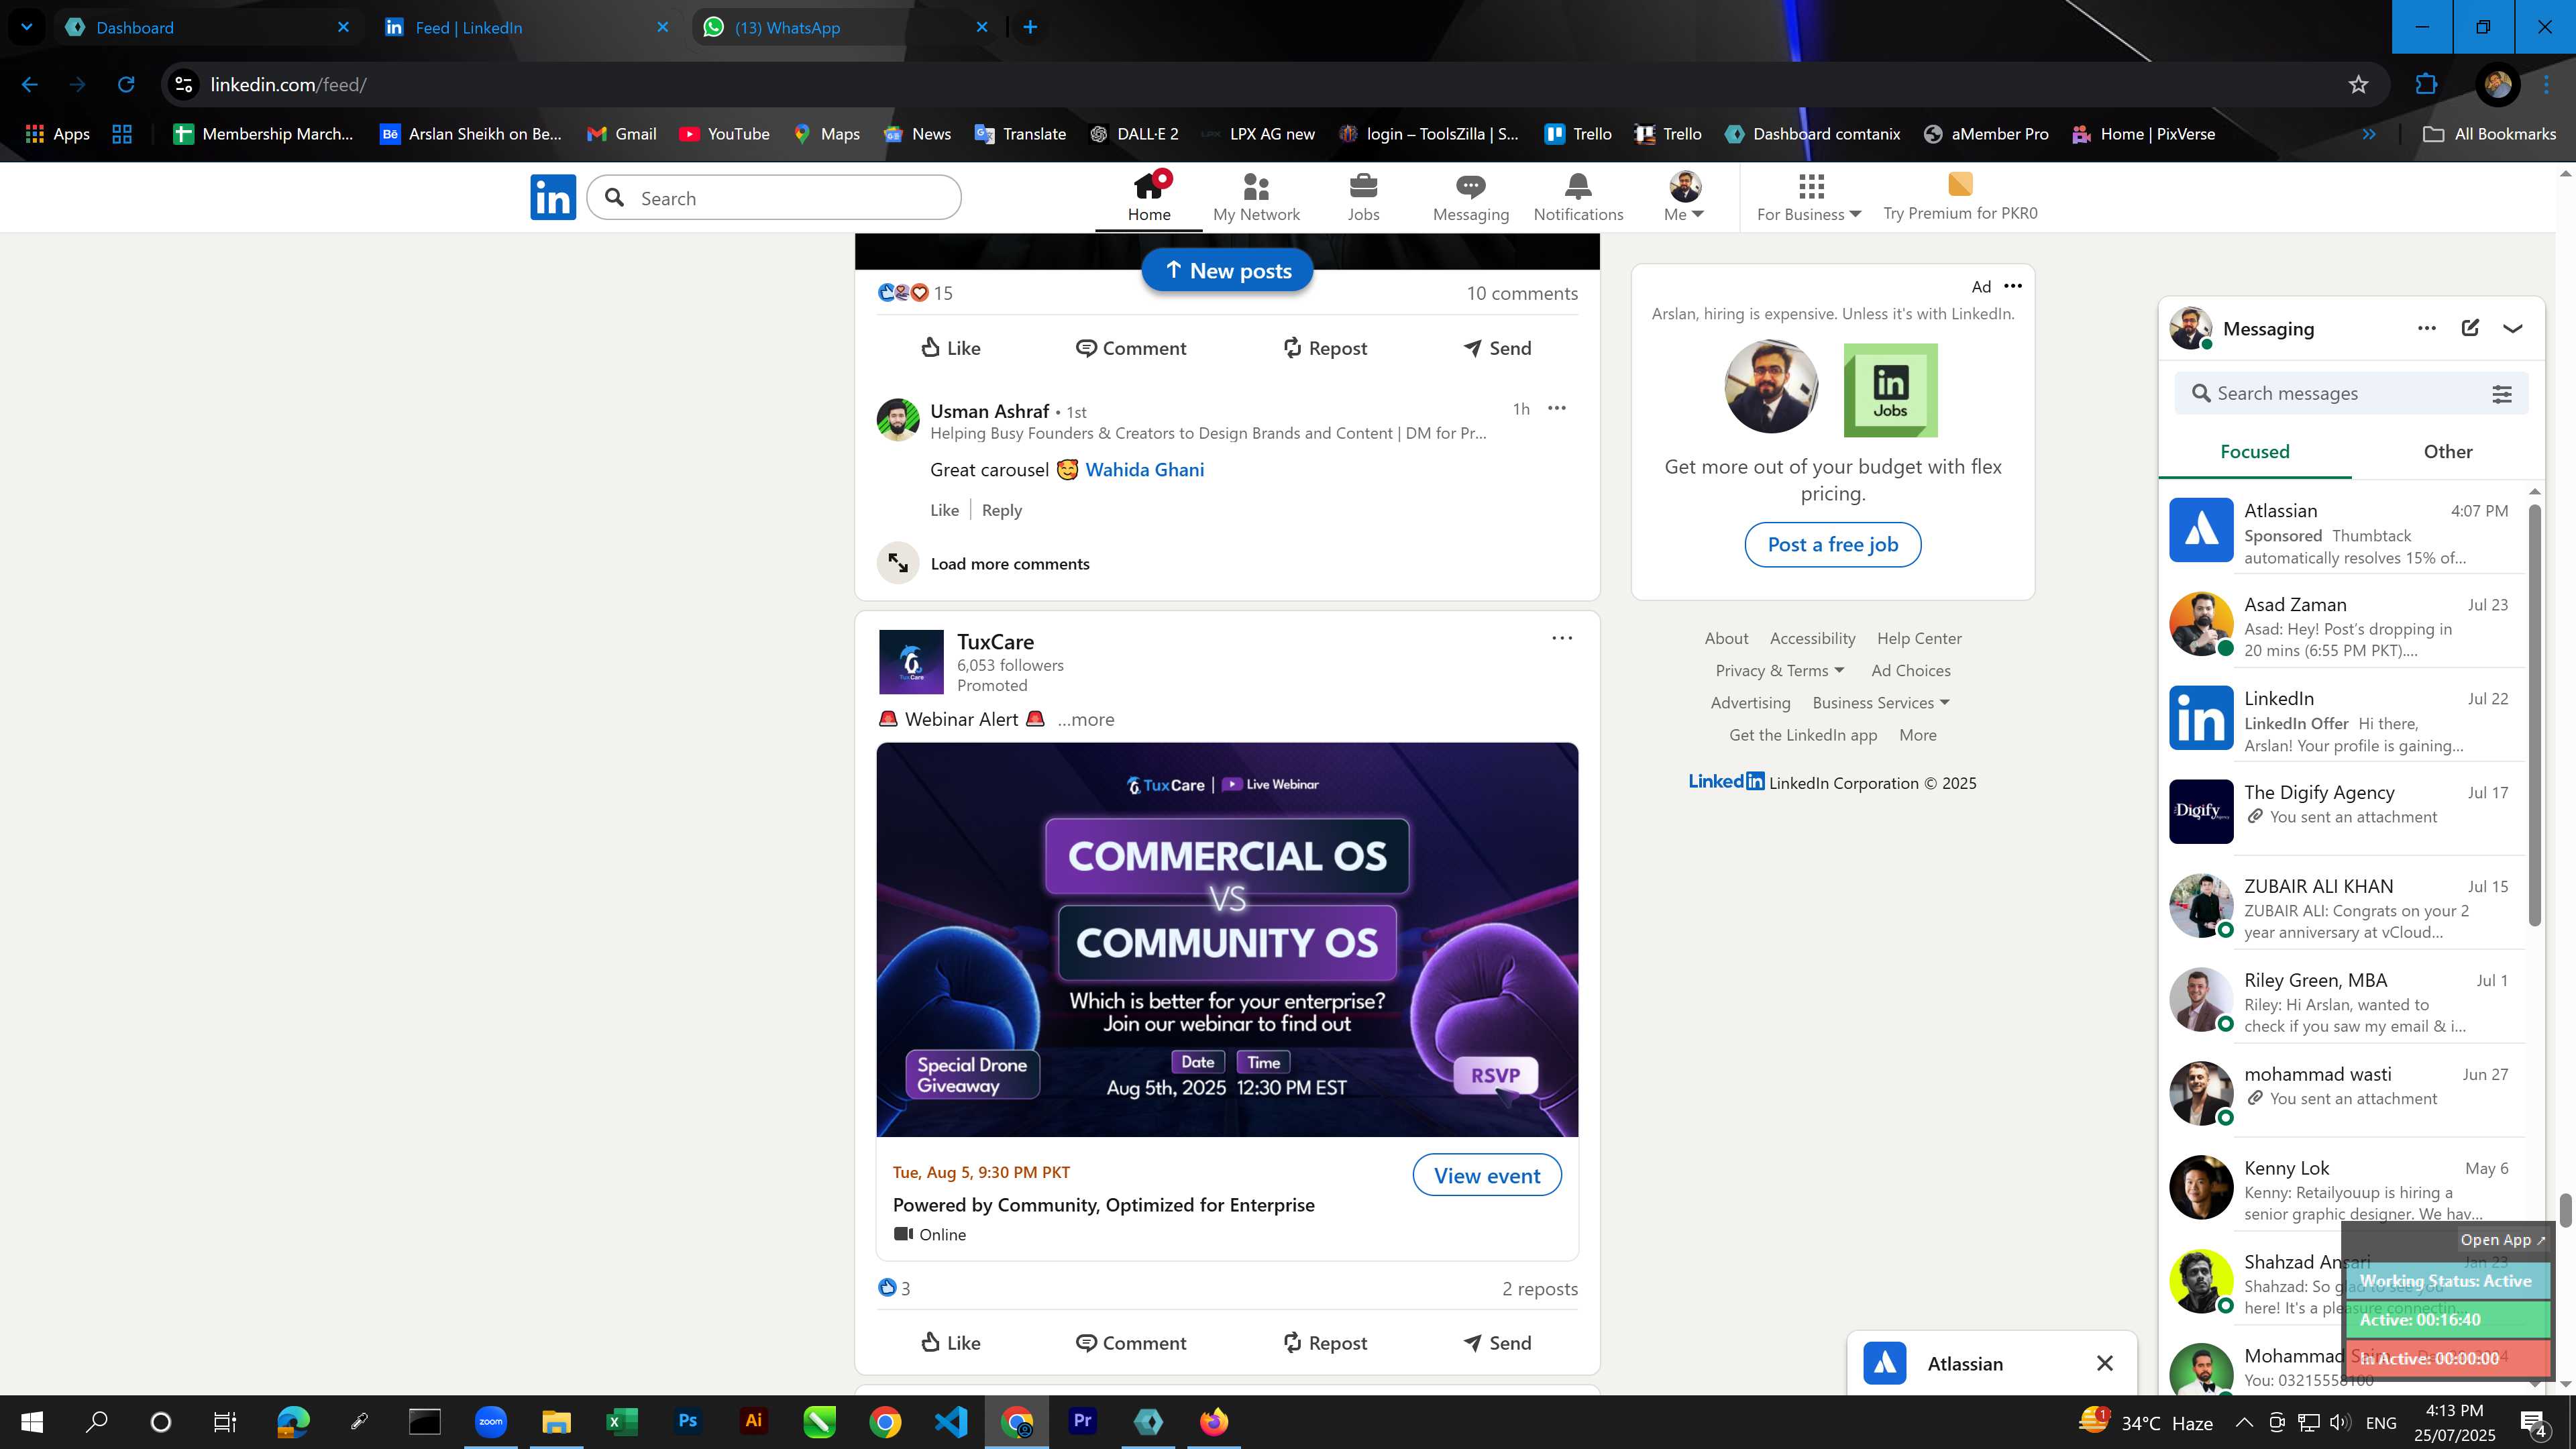This screenshot has width=2576, height=1449.
Task: Open browser tab search dropdown
Action: pos(26,27)
